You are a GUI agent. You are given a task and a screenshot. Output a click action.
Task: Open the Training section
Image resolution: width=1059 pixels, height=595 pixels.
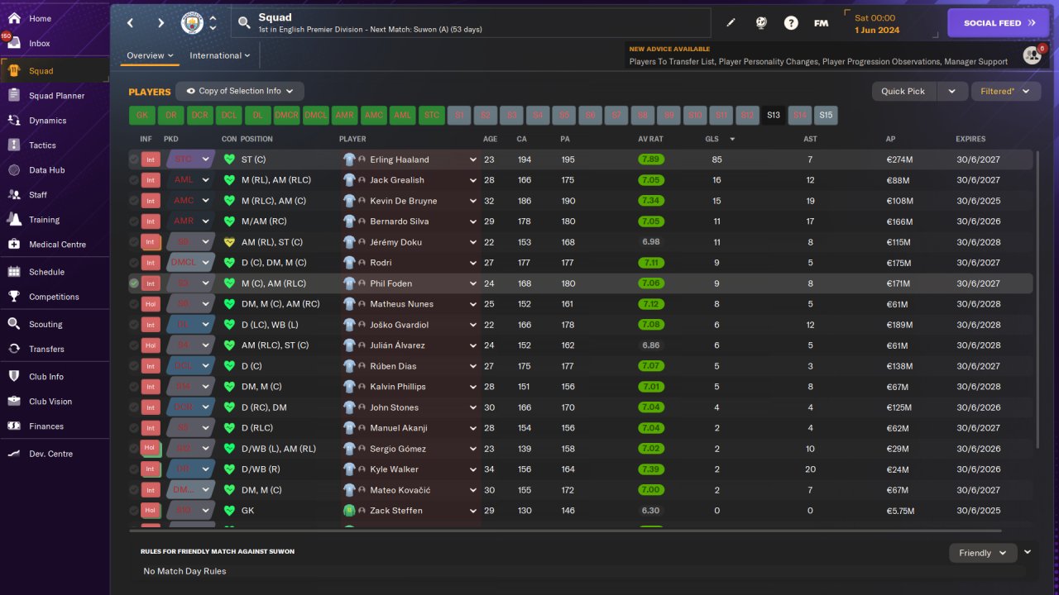tap(44, 220)
